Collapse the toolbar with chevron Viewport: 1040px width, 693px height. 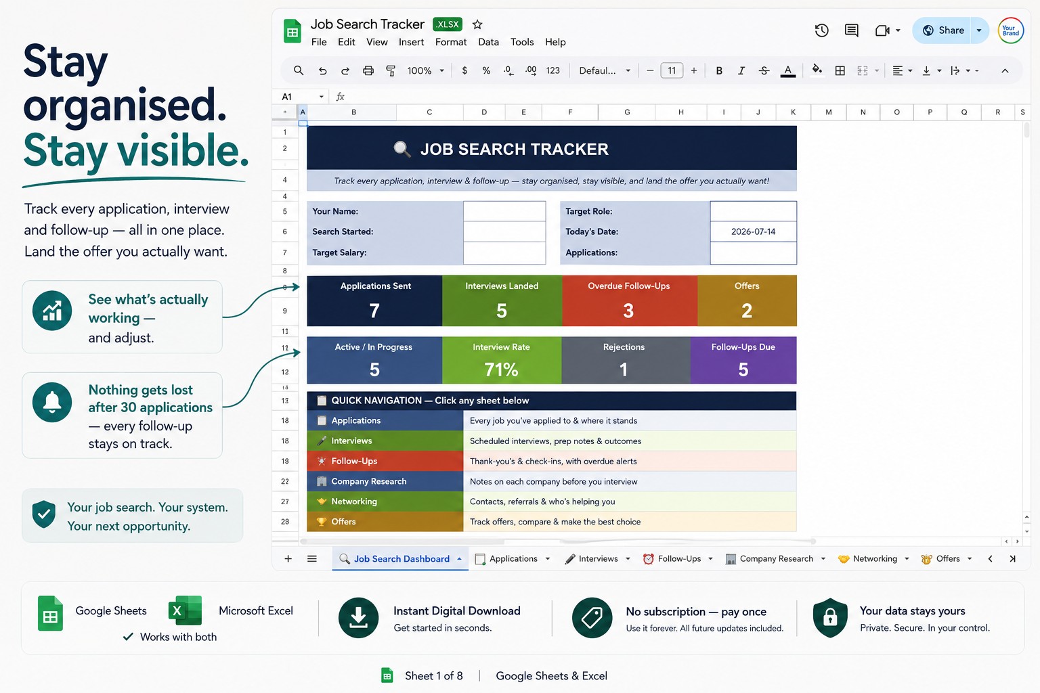pyautogui.click(x=1005, y=70)
